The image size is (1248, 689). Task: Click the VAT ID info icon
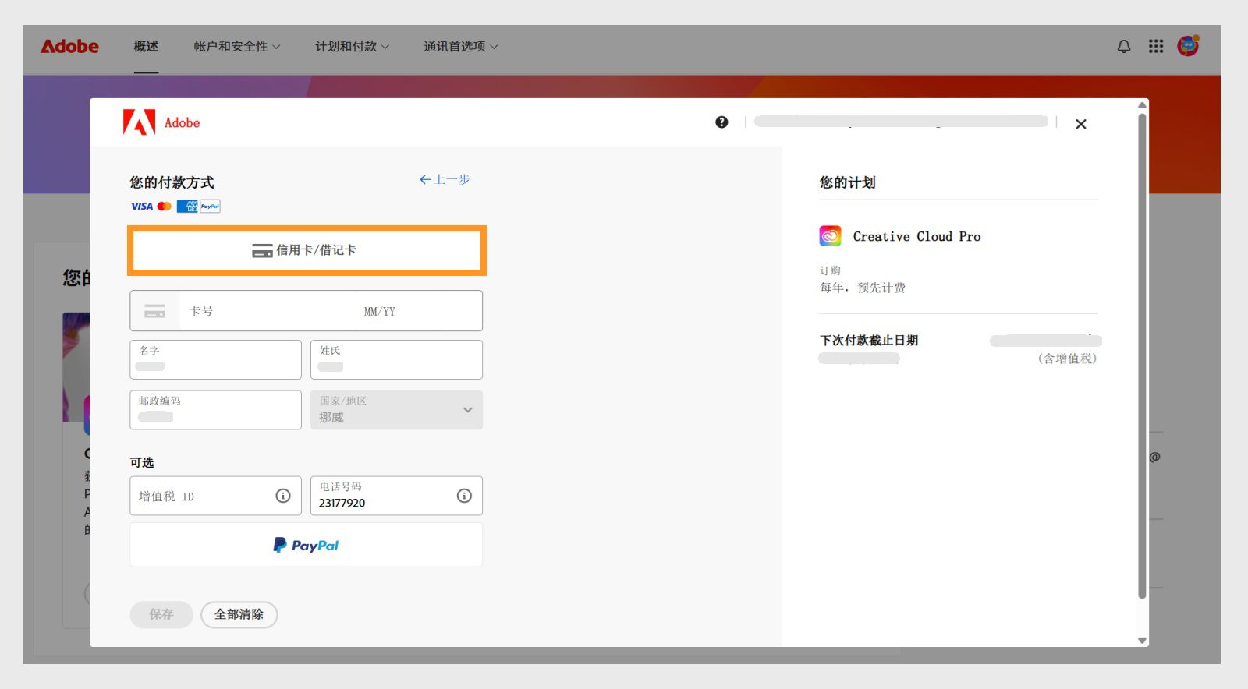pyautogui.click(x=283, y=496)
